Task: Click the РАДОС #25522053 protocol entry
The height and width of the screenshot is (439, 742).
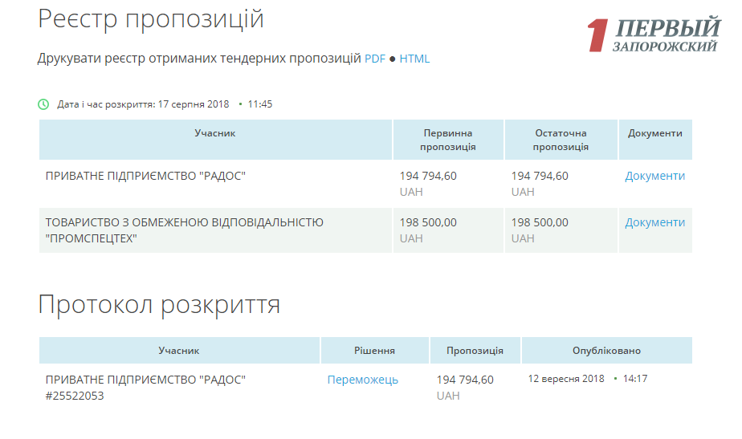Action: point(145,387)
